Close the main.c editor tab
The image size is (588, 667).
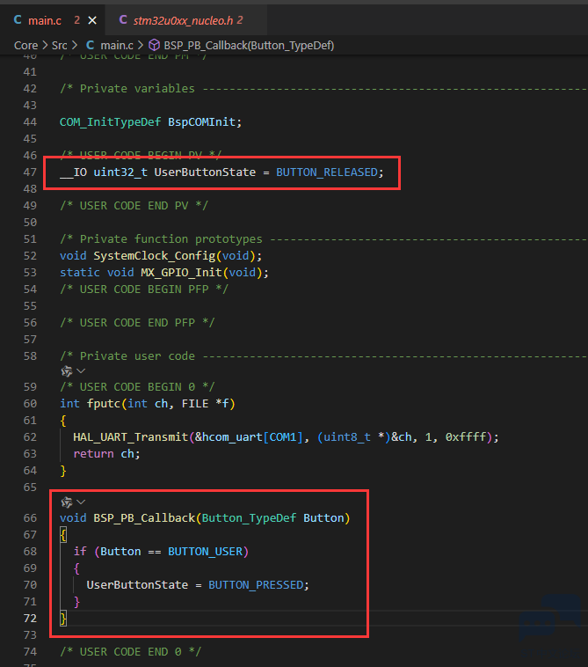92,19
